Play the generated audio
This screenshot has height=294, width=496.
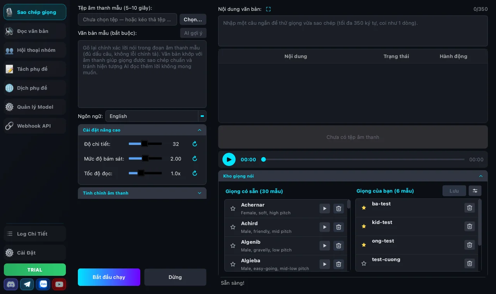pos(229,159)
